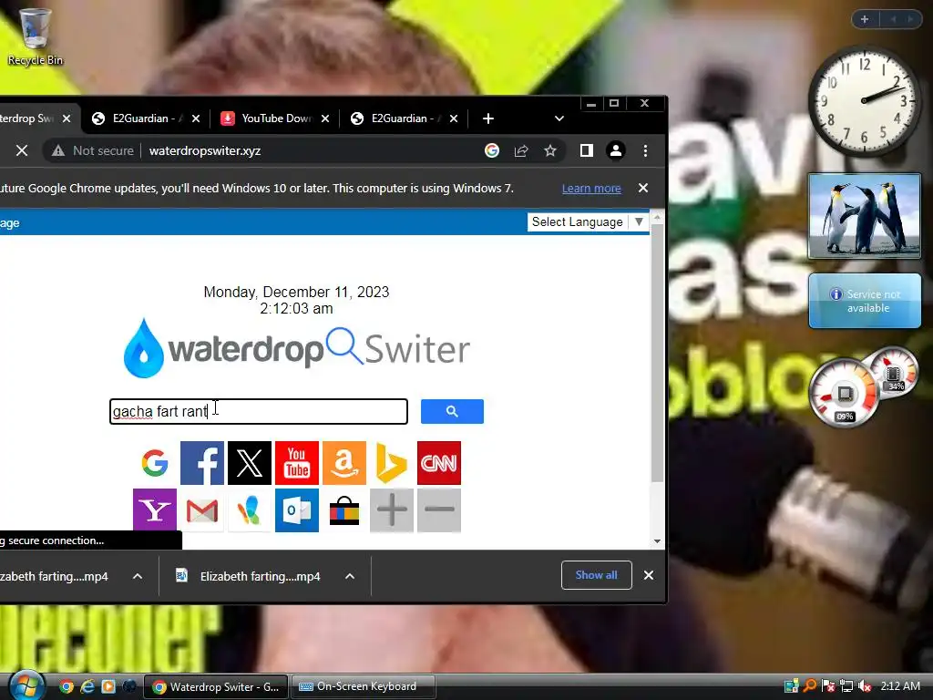Dismiss the Windows 7 update infobar

643,188
